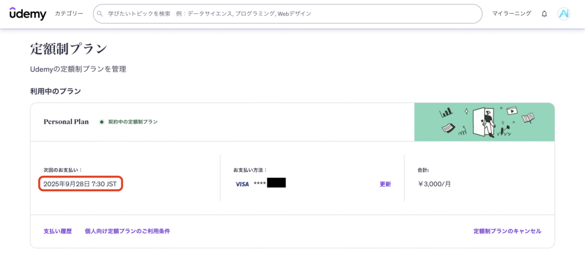The width and height of the screenshot is (585, 259).
Task: Click the Personal Plan title text
Action: pyautogui.click(x=66, y=122)
